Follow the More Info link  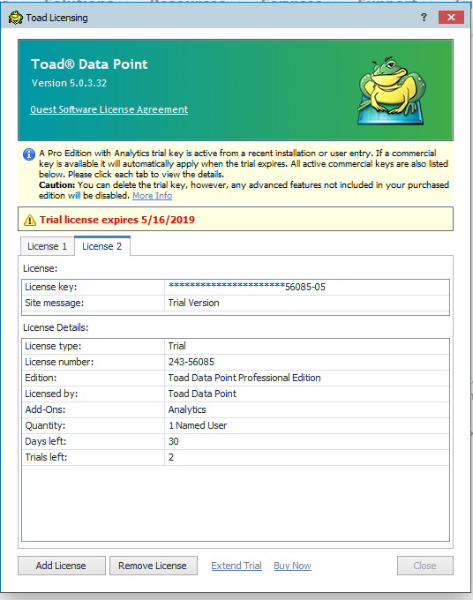(x=153, y=196)
